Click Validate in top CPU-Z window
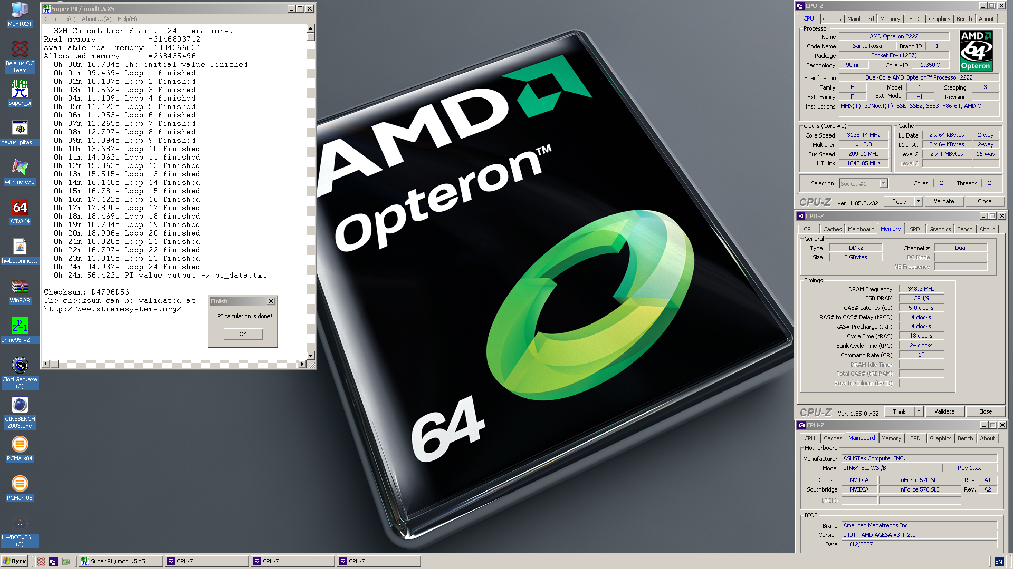1013x569 pixels. (x=944, y=201)
